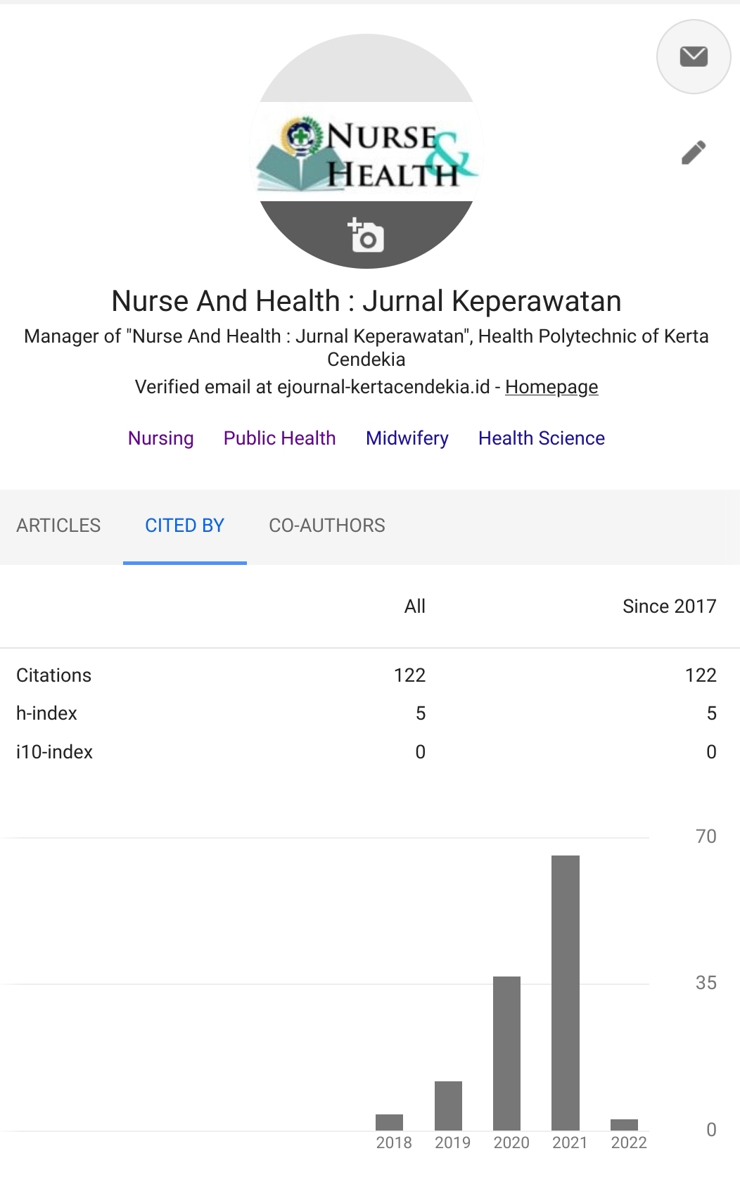Viewport: 740px width, 1196px height.
Task: Switch to the Cited By tab
Action: tap(184, 526)
